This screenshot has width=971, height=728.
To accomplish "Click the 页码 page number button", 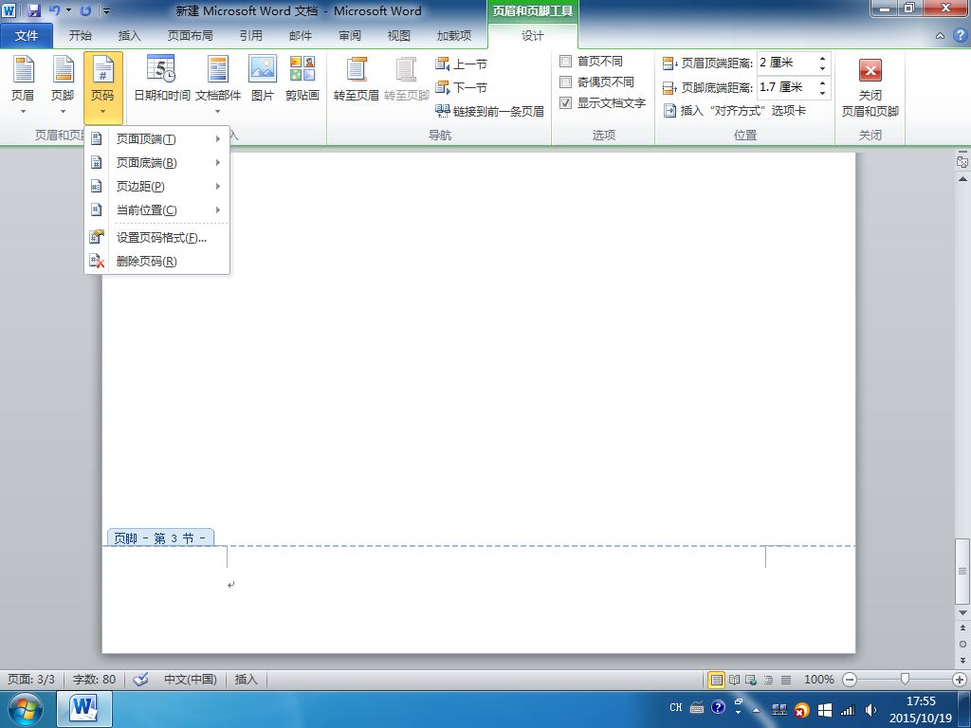I will point(102,86).
